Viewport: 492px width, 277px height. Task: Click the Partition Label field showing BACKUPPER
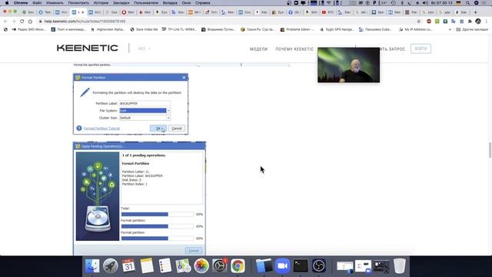[x=145, y=103]
